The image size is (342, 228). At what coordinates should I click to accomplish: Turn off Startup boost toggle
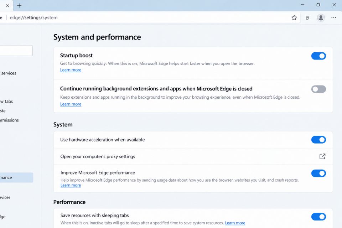[318, 56]
